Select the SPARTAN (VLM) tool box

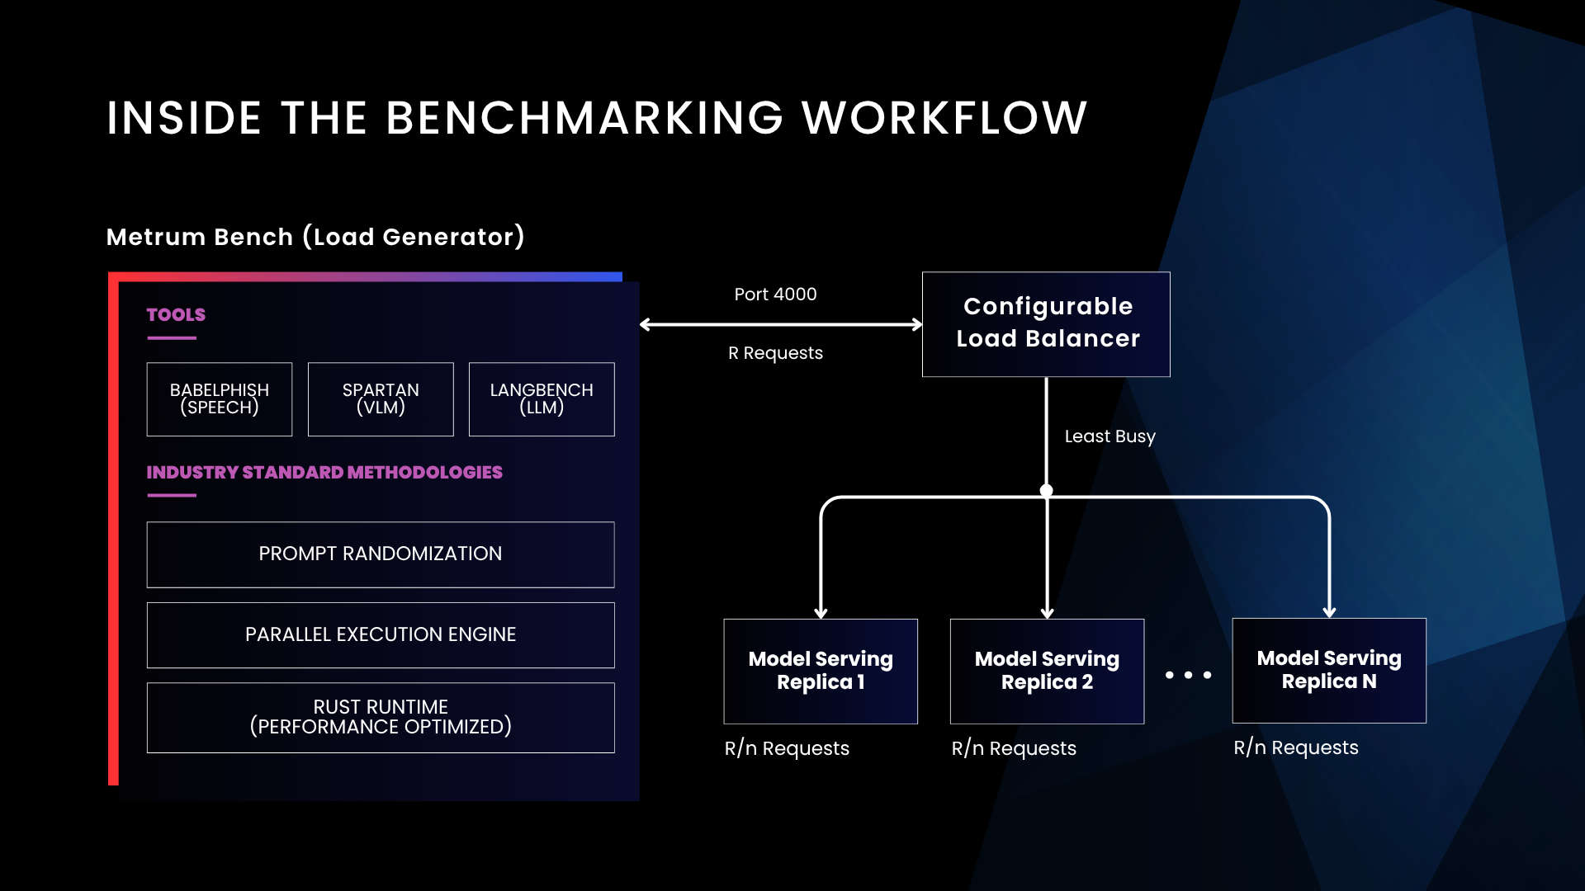pyautogui.click(x=381, y=399)
